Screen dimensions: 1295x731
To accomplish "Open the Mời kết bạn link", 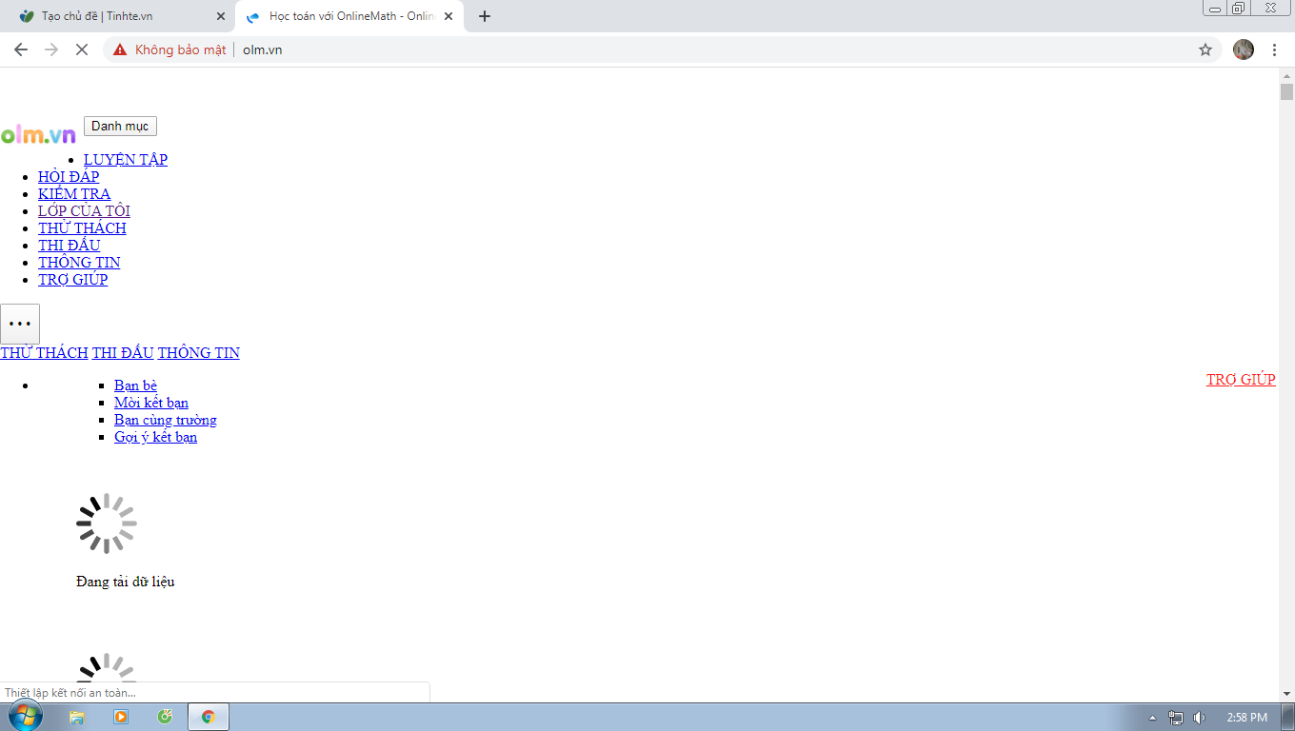I will click(x=151, y=403).
